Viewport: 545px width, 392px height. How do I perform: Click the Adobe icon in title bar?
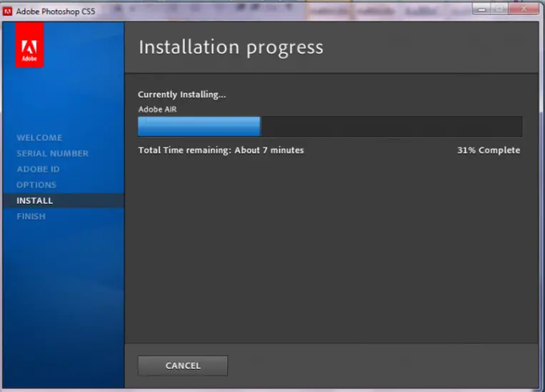click(x=7, y=11)
